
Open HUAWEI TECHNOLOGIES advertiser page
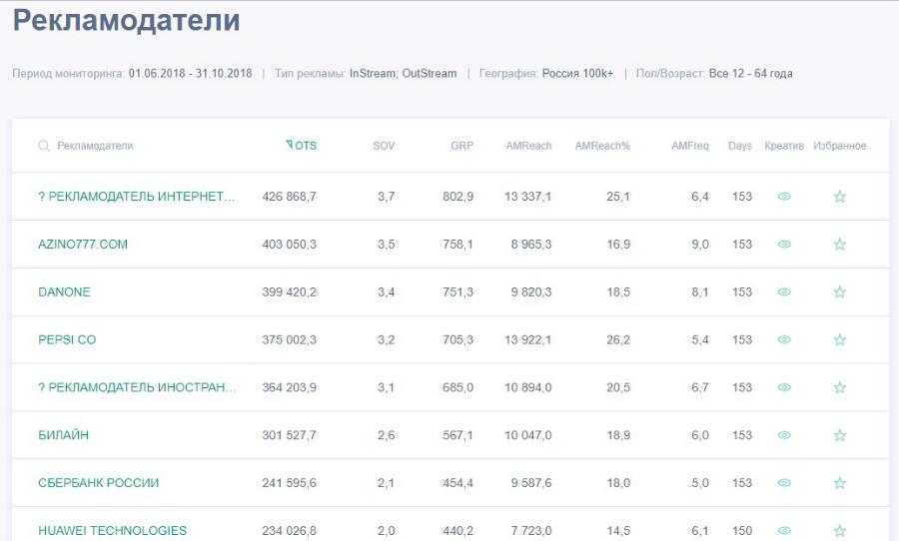tap(112, 531)
